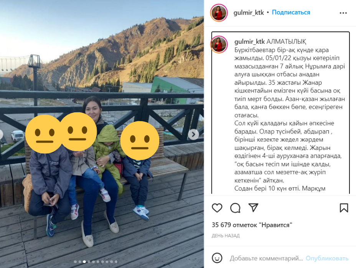Focus the Добавьте комментарий input field
This screenshot has width=356, height=268.
(266, 258)
